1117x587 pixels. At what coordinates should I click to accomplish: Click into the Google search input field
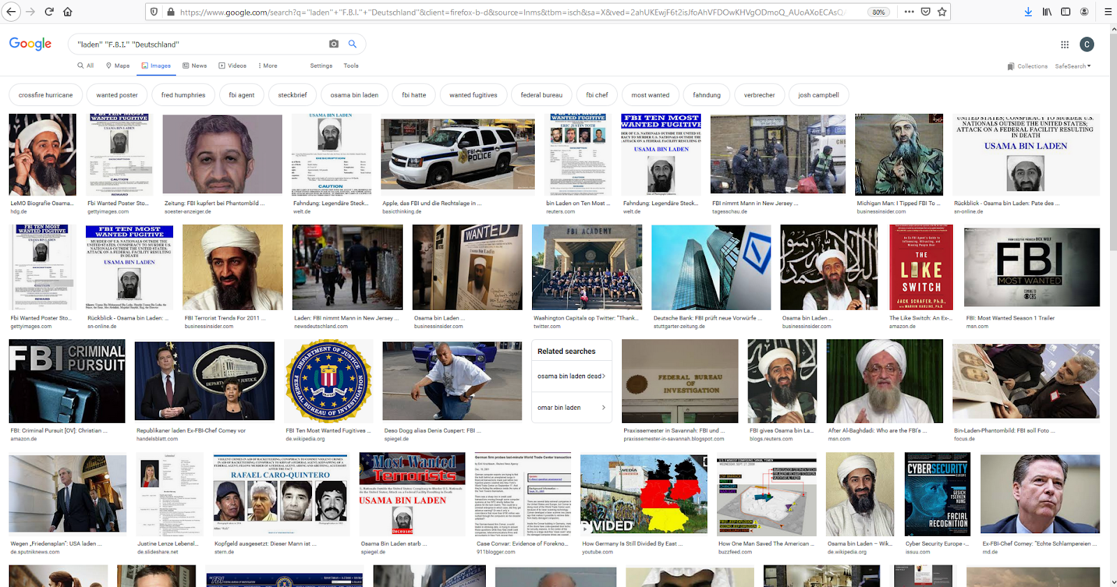[x=199, y=44]
